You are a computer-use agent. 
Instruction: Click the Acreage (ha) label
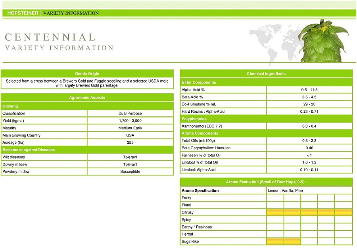[13, 142]
